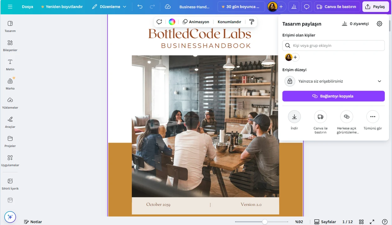392x225 pixels.
Task: Launch the Canva AI sparkle assistant
Action: point(10,217)
